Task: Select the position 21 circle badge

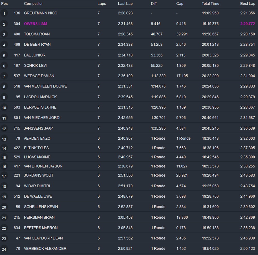Action: coord(4,218)
